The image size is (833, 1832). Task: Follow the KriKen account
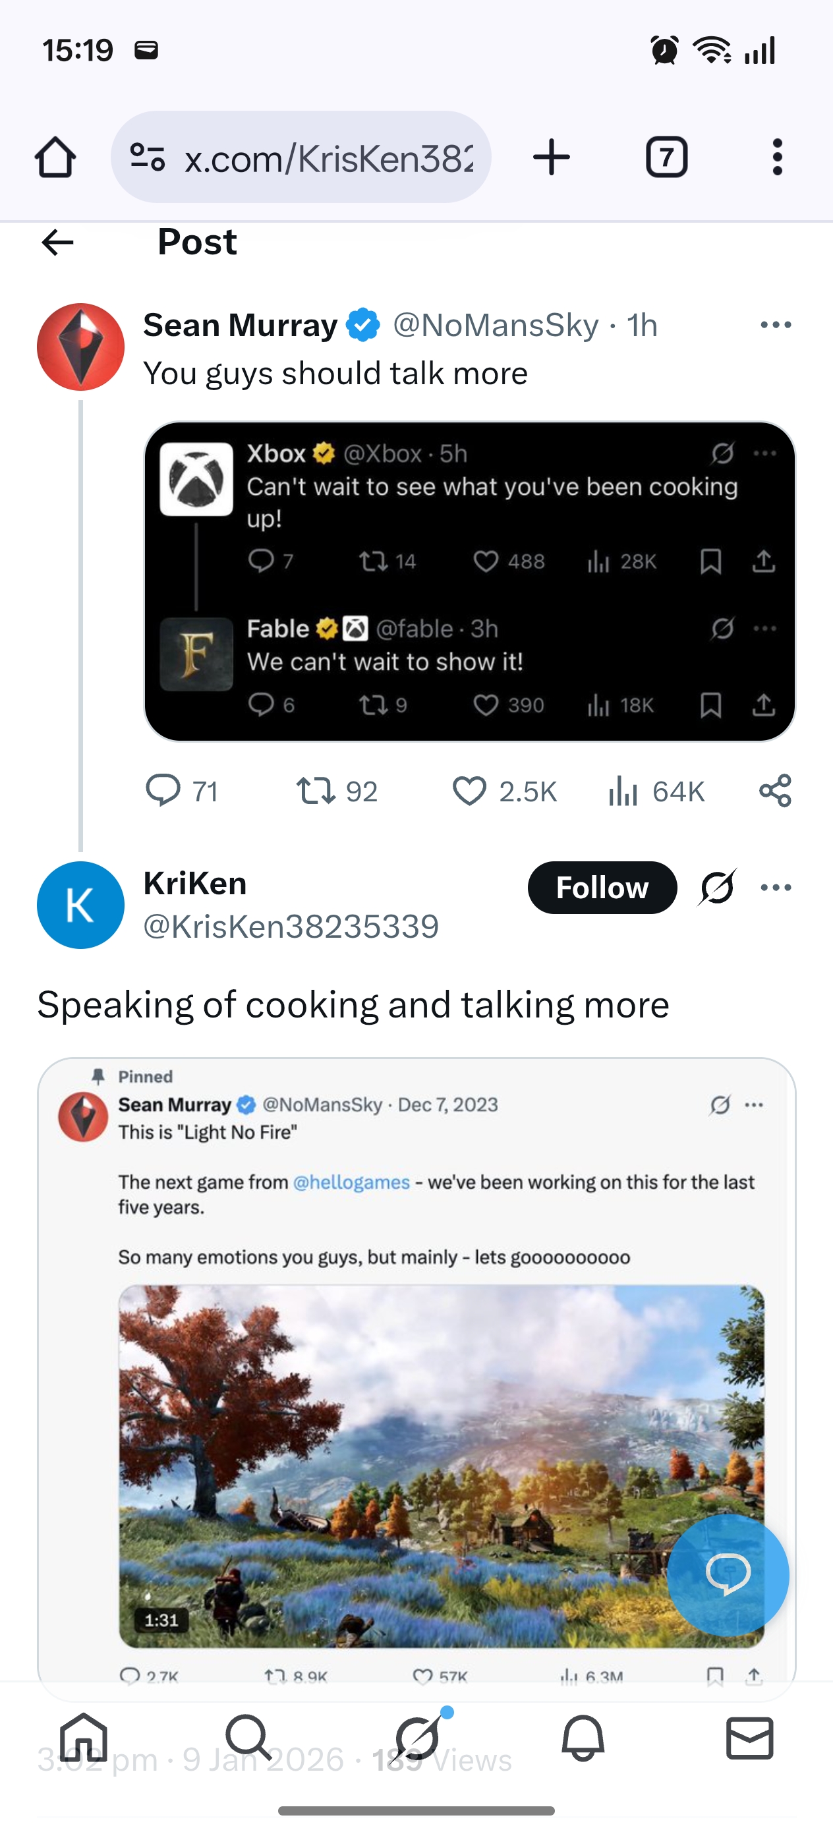click(602, 888)
